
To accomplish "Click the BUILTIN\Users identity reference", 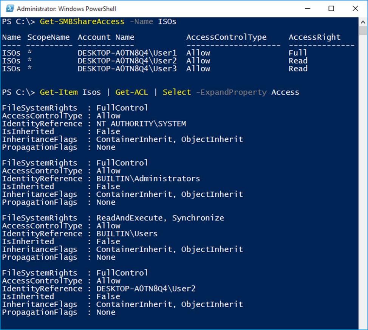I will [127, 234].
